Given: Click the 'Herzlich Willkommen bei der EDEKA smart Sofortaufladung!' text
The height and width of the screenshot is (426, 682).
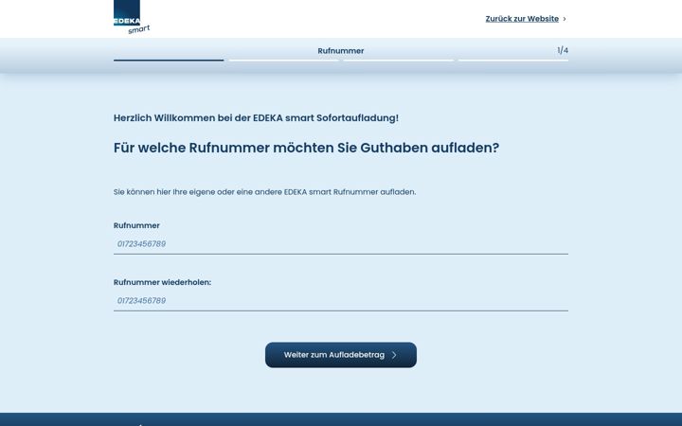Looking at the screenshot, I should (256, 117).
